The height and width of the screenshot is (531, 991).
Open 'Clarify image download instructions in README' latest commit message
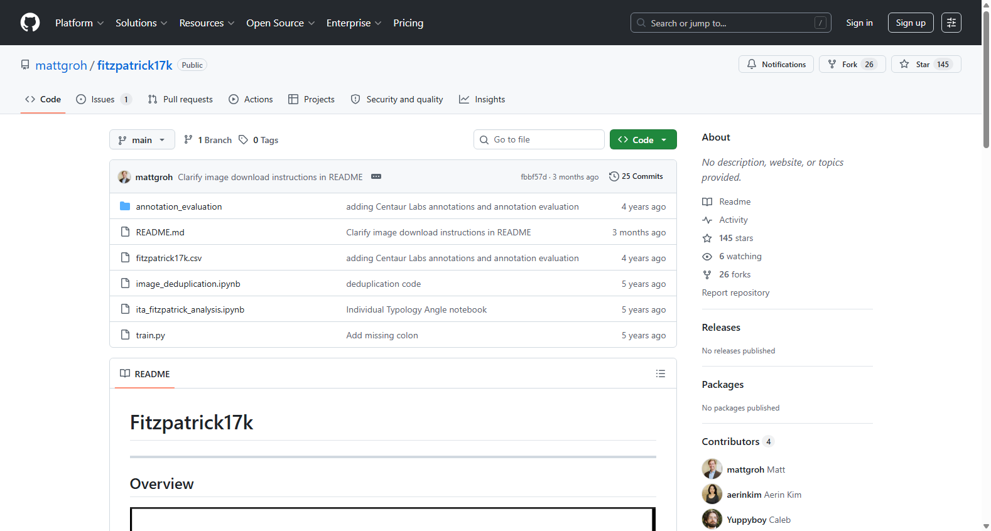(270, 177)
